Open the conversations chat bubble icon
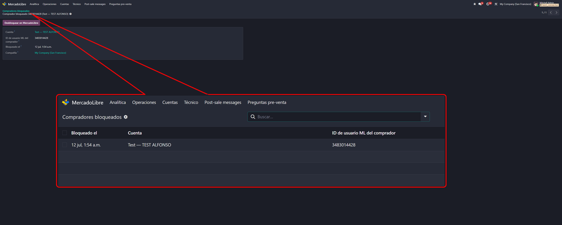This screenshot has width=562, height=225. 481,4
